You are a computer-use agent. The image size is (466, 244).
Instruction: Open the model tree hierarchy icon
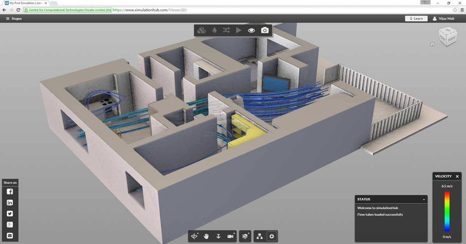(260, 236)
